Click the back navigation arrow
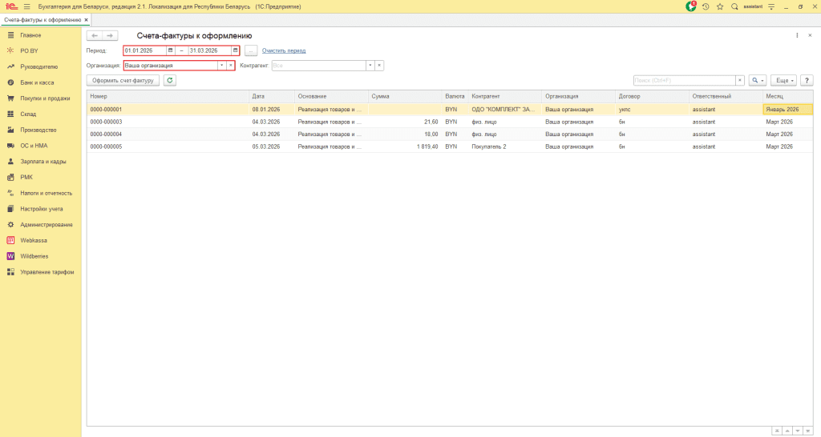 [x=95, y=36]
